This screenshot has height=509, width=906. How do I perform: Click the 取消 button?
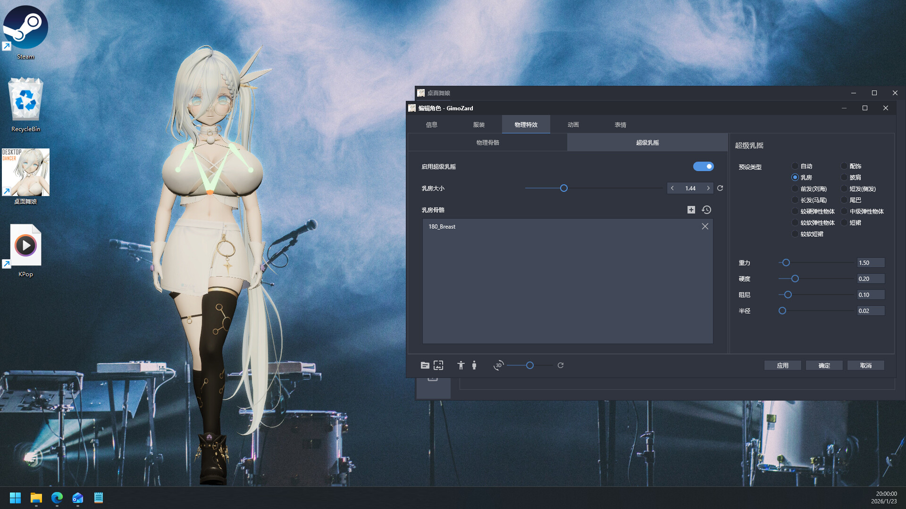tap(866, 365)
